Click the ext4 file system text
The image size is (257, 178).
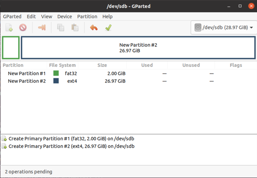point(72,81)
